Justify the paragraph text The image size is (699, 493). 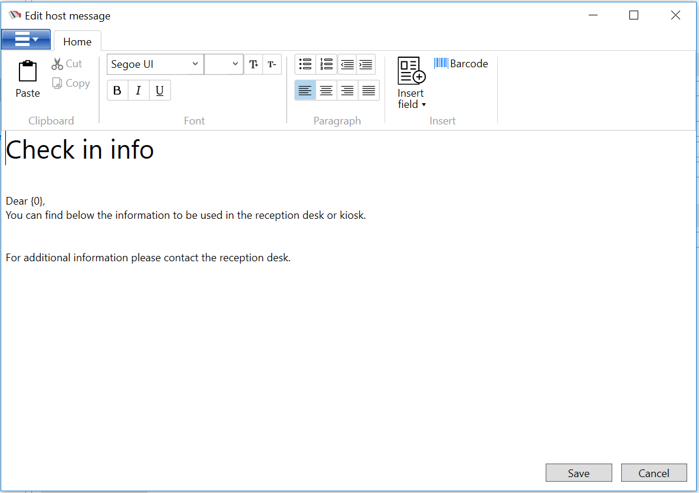tap(369, 90)
